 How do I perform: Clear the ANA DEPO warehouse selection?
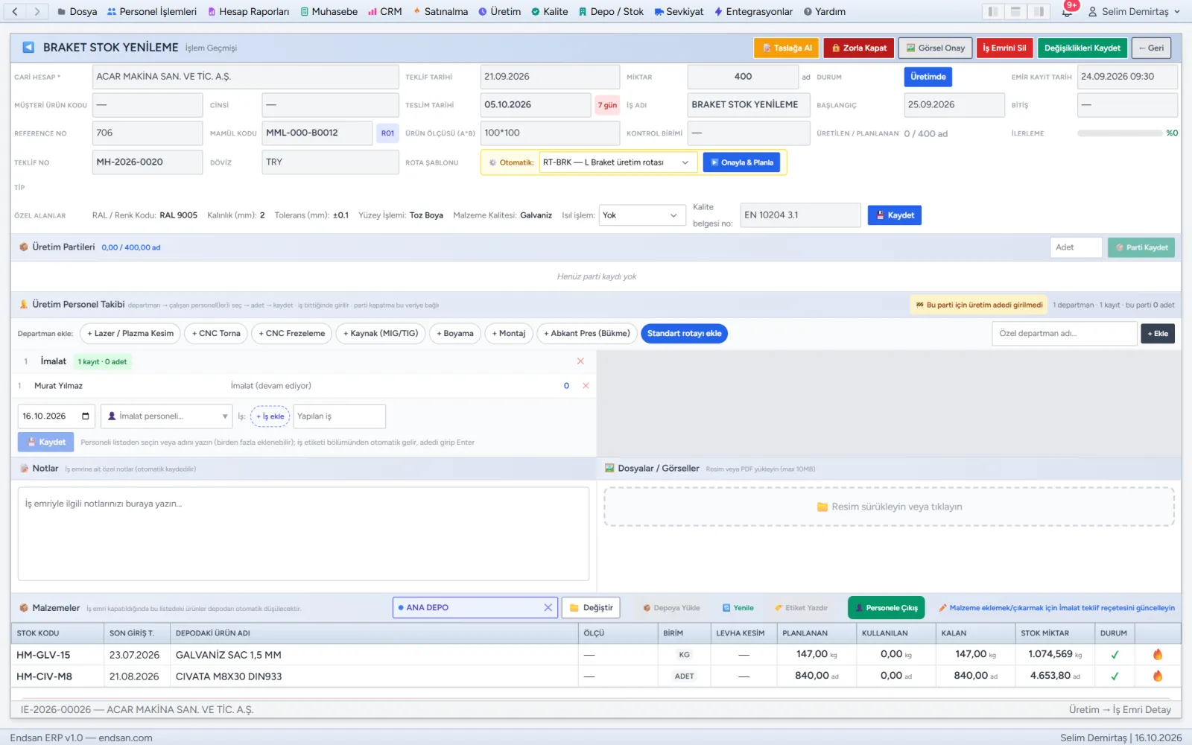click(x=548, y=608)
